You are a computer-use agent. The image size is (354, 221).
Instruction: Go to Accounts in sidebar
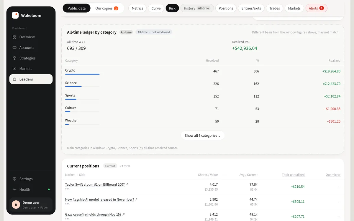31,48
